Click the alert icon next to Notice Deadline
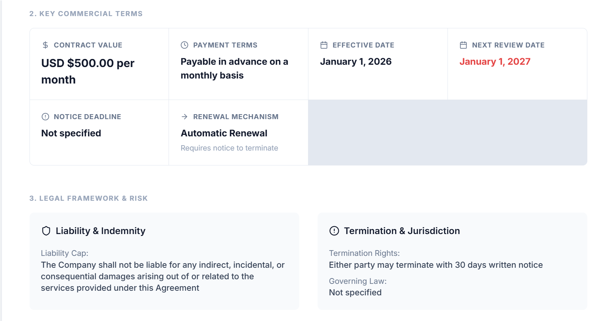 click(45, 117)
